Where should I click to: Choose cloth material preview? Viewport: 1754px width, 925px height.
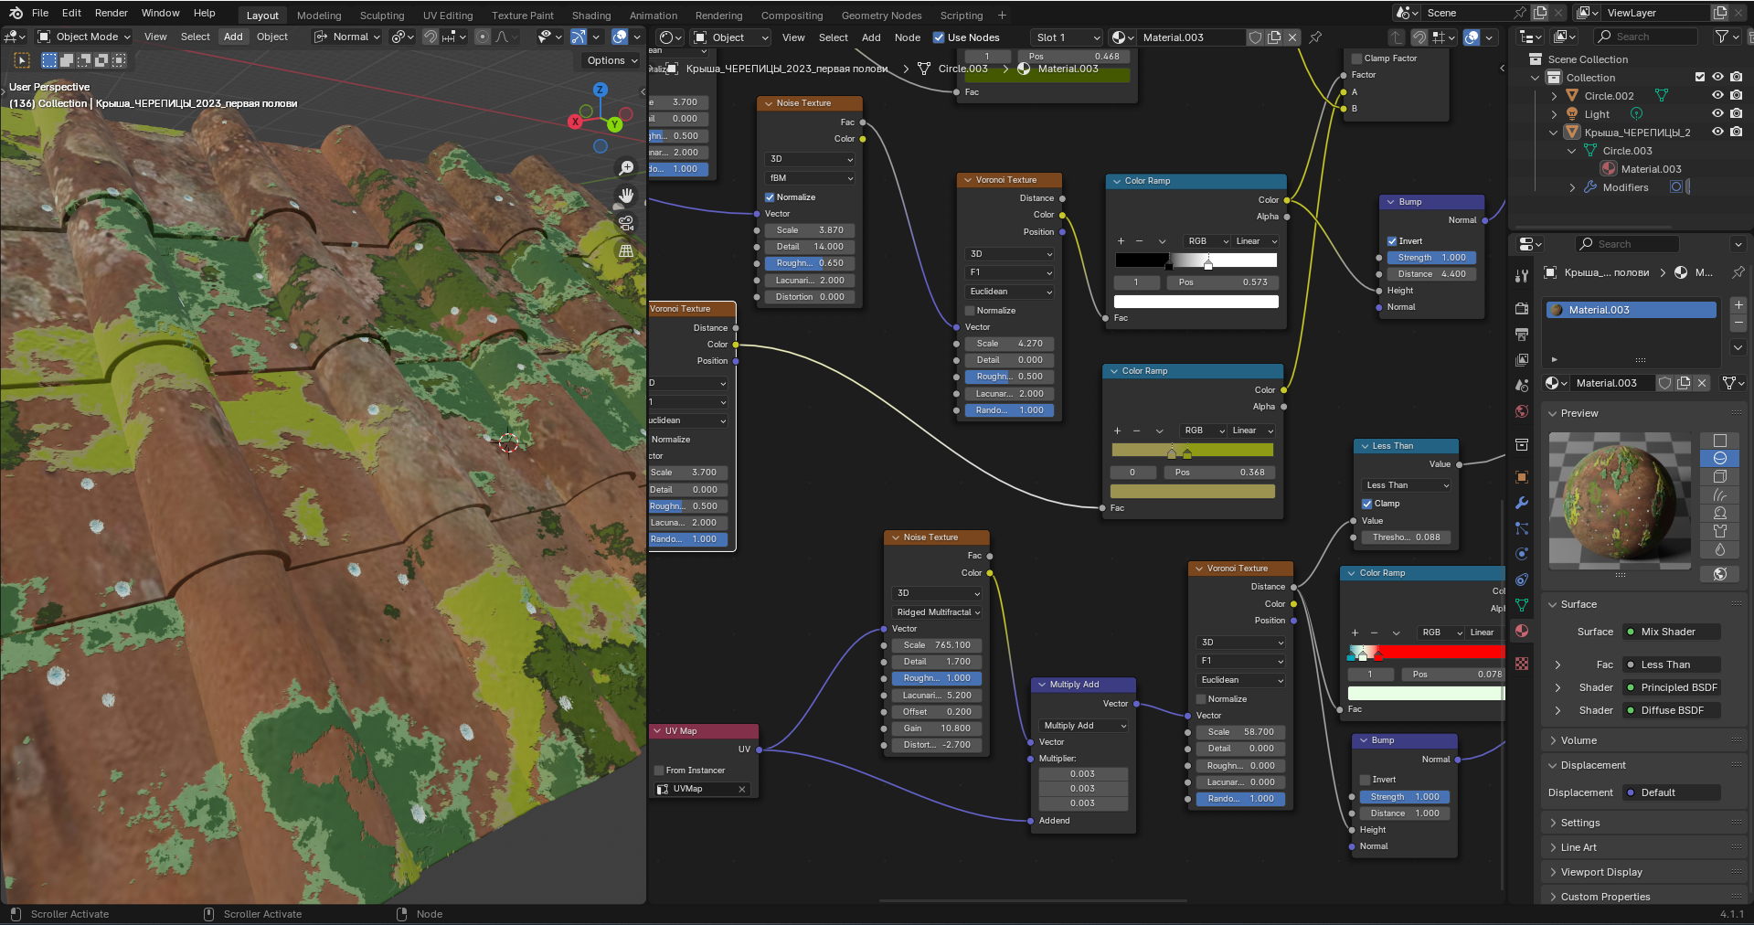(x=1720, y=531)
